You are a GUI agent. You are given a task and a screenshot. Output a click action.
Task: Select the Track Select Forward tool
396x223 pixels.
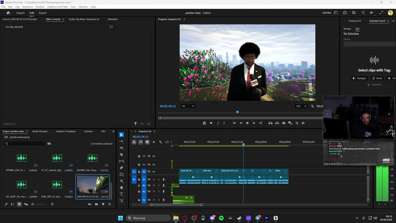[121, 141]
